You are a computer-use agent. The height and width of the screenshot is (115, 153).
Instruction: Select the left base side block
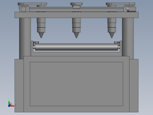19,86
